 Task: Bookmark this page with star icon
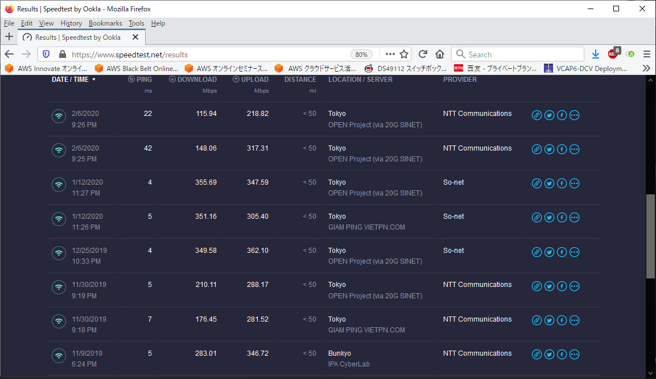tap(404, 55)
